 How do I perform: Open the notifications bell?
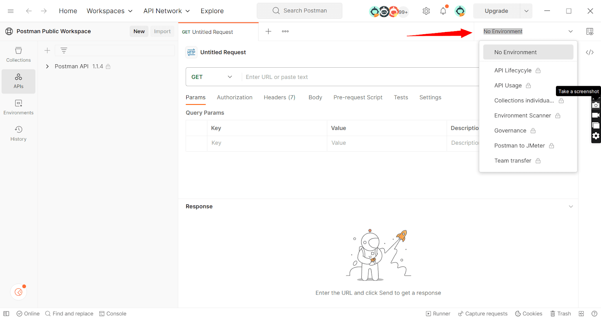point(443,11)
